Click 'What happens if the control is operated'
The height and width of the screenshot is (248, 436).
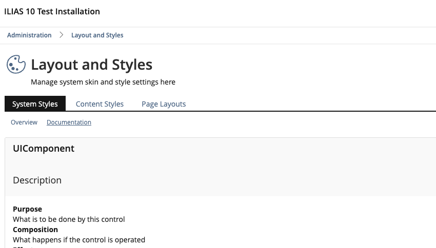click(x=79, y=240)
